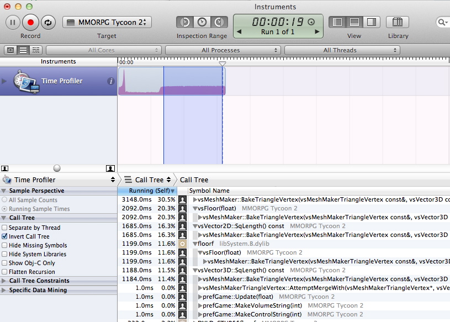The width and height of the screenshot is (450, 322).
Task: Open the MMORPG Tycoon 2 target dropdown
Action: (107, 22)
